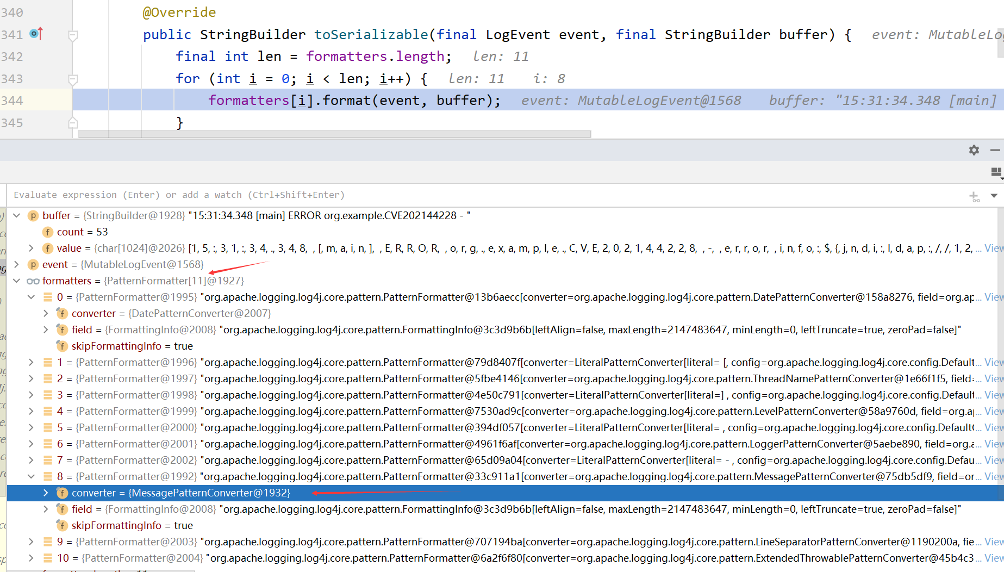The height and width of the screenshot is (572, 1004).
Task: Expand the event MutableLogEvent node
Action: [16, 264]
